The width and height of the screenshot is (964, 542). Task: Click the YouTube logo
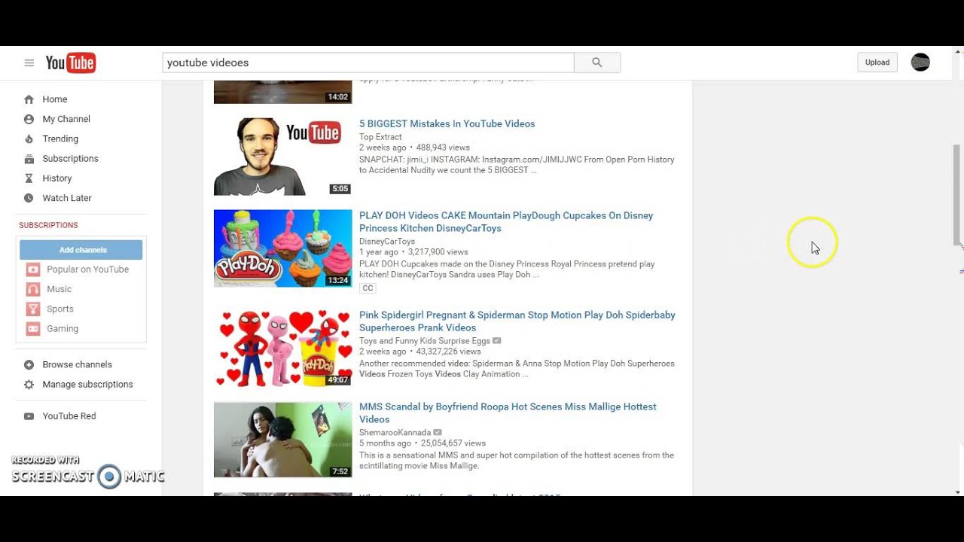coord(71,63)
